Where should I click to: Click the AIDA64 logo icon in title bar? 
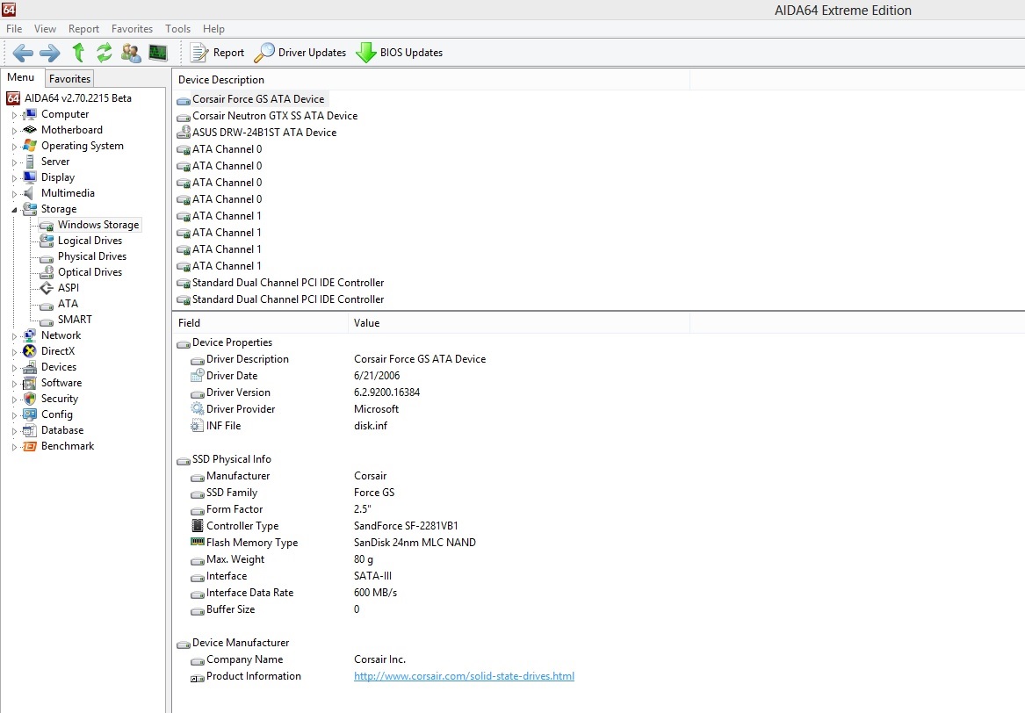pos(9,9)
